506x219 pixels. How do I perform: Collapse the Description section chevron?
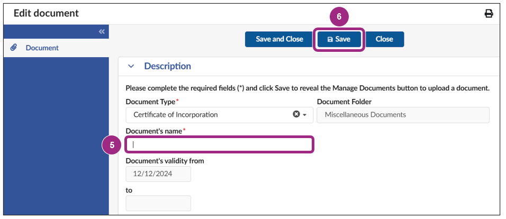131,67
